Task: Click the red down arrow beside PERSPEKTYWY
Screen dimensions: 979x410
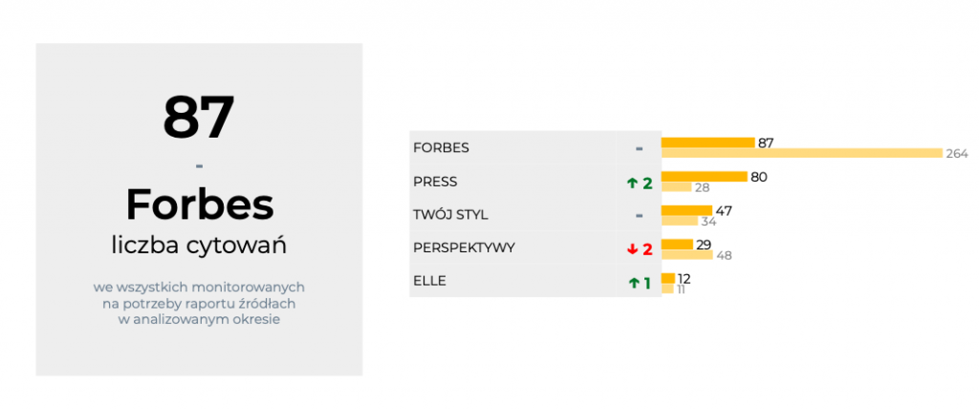Action: coord(632,248)
